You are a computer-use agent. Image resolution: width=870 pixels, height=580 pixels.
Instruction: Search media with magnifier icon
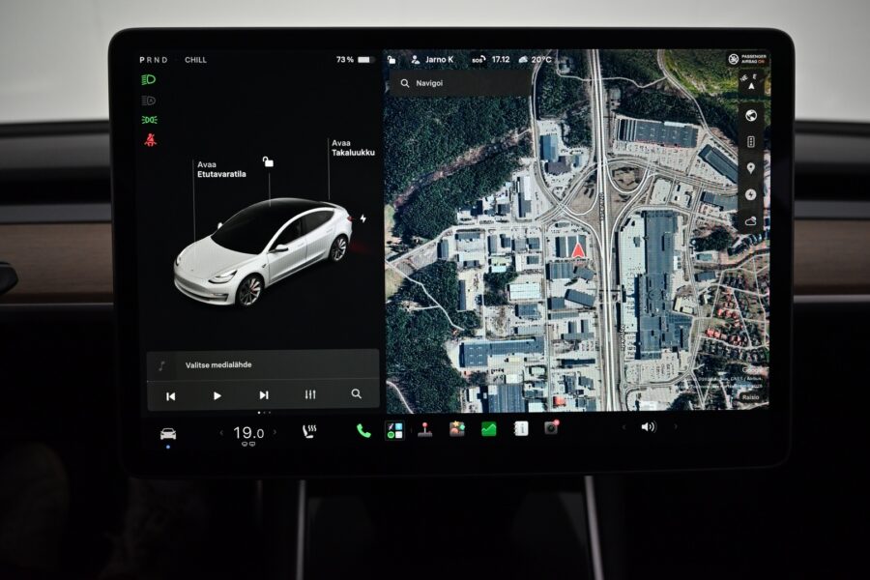pos(356,393)
